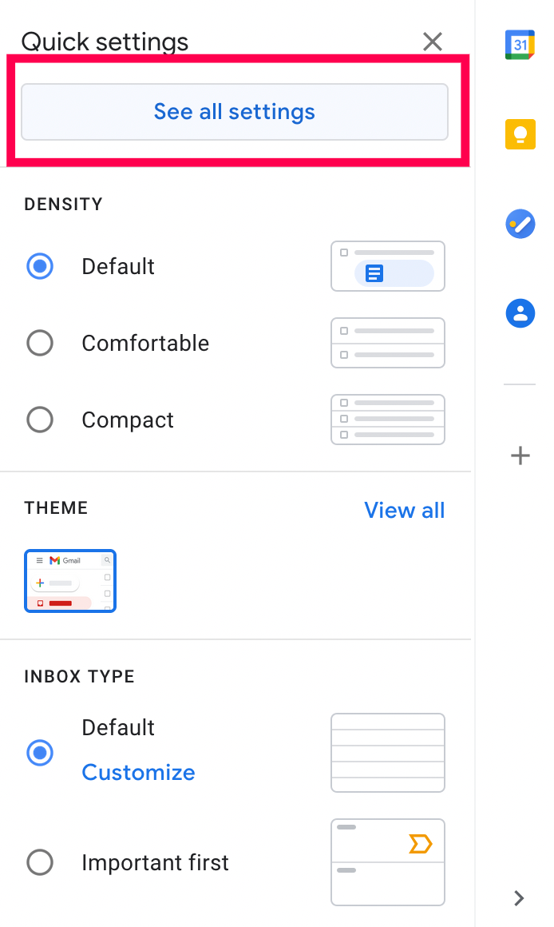Click Default density preview icon
The width and height of the screenshot is (554, 927).
[388, 266]
